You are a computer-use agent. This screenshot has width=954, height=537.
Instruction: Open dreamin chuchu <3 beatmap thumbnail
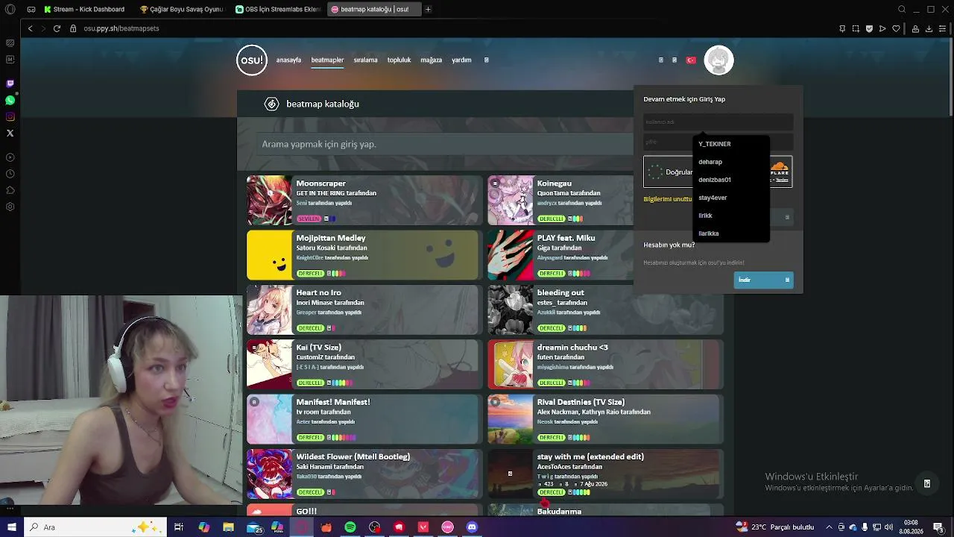point(511,365)
